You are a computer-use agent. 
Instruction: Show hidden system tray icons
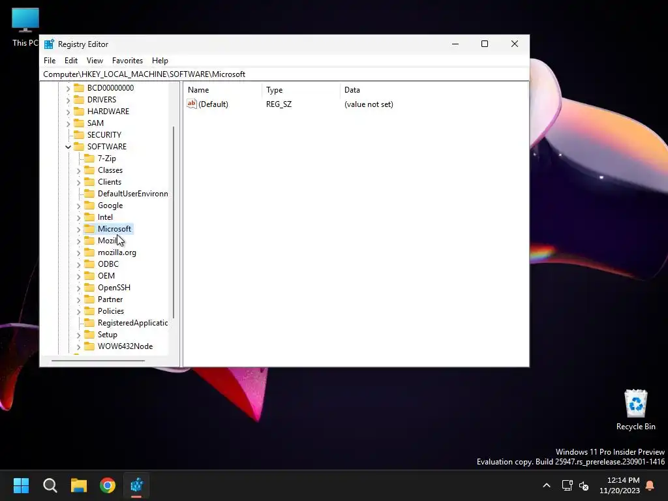pos(547,485)
